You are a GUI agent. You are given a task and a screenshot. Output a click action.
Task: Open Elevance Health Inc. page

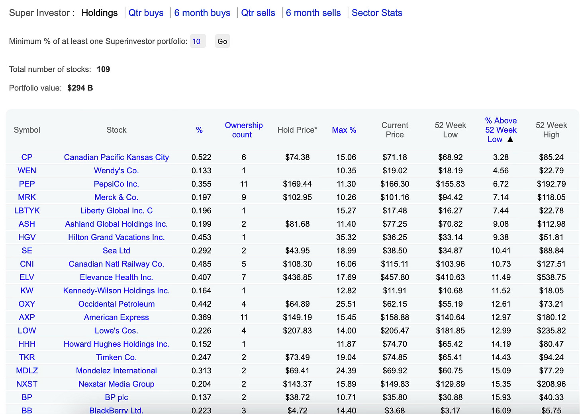[116, 277]
